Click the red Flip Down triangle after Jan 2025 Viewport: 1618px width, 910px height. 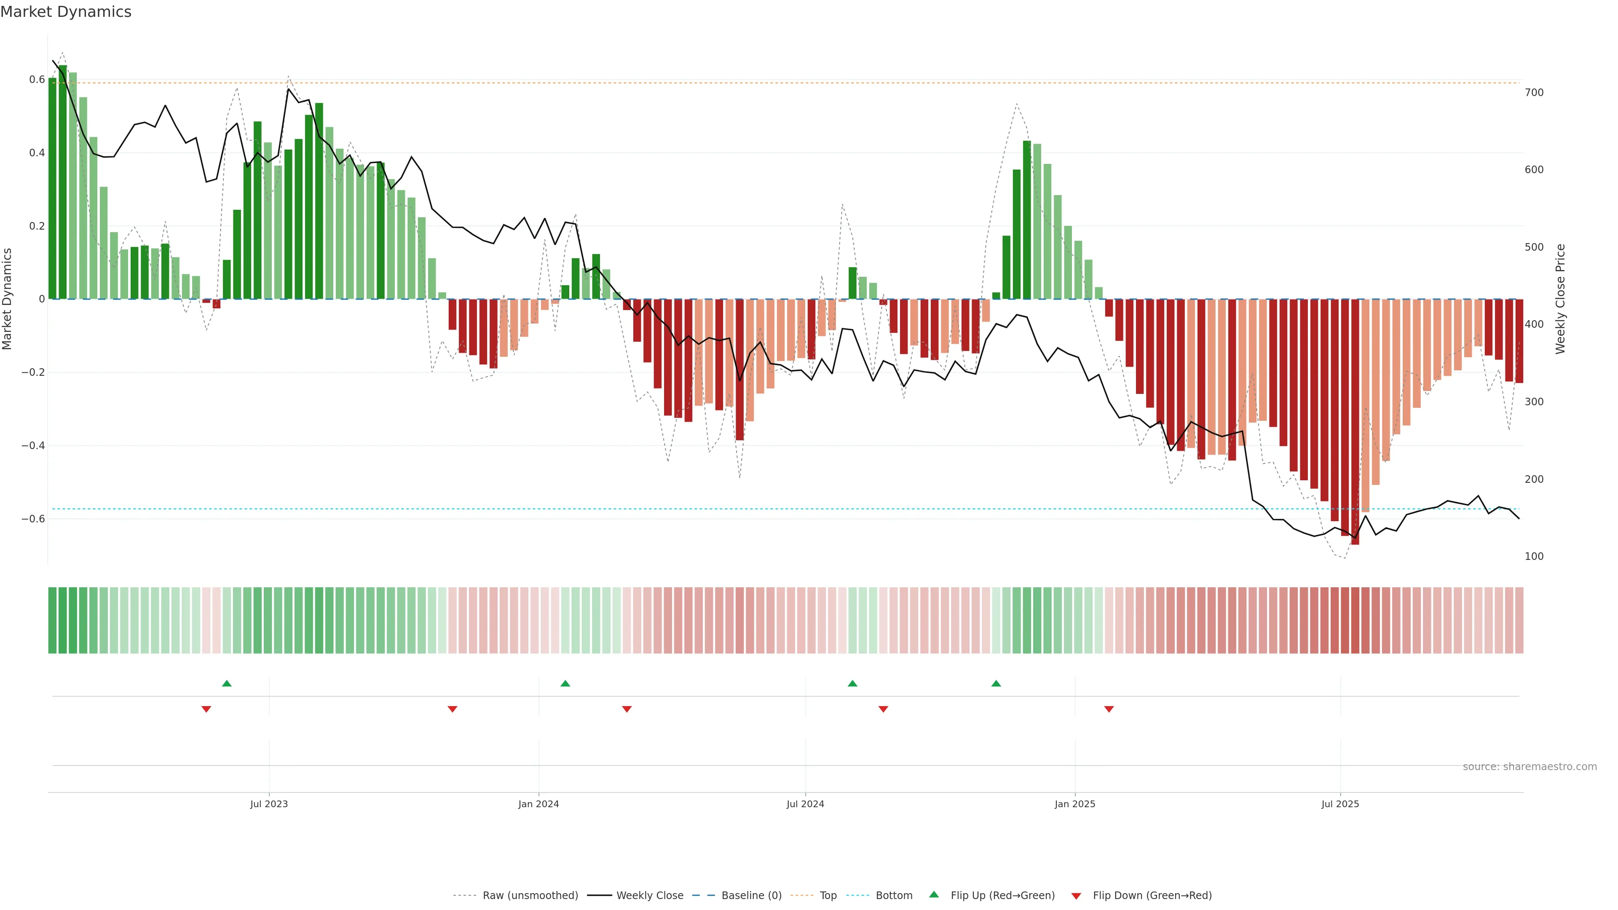coord(1109,709)
